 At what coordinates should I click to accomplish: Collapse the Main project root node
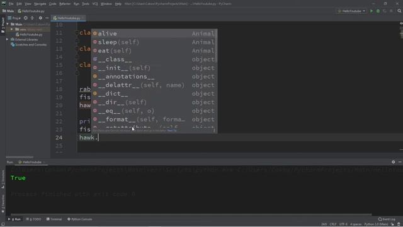point(8,24)
